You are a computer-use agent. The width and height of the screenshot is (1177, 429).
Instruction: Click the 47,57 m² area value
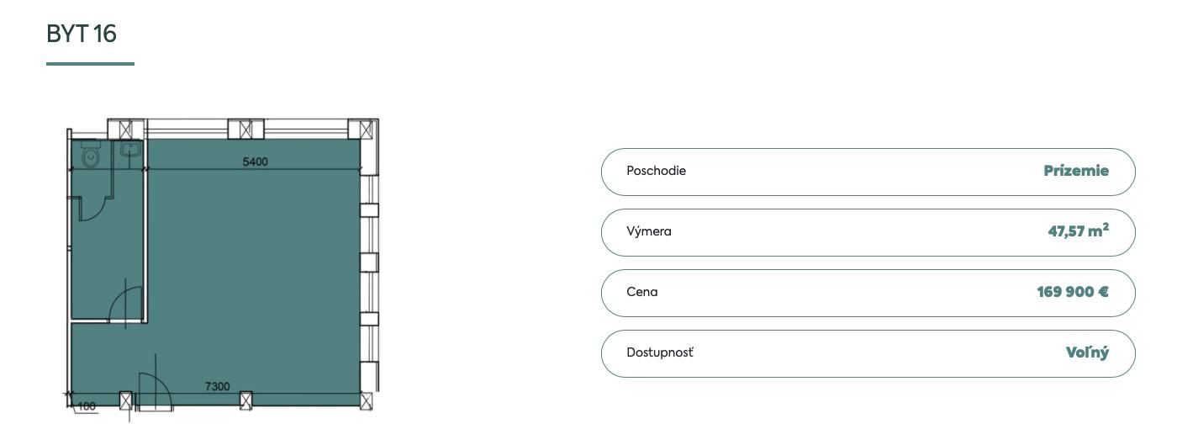click(1078, 231)
